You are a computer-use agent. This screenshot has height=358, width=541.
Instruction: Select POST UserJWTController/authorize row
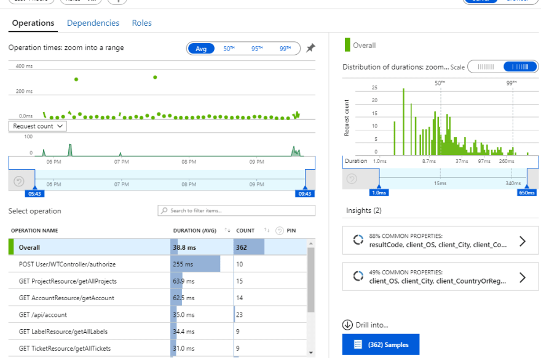click(x=157, y=264)
